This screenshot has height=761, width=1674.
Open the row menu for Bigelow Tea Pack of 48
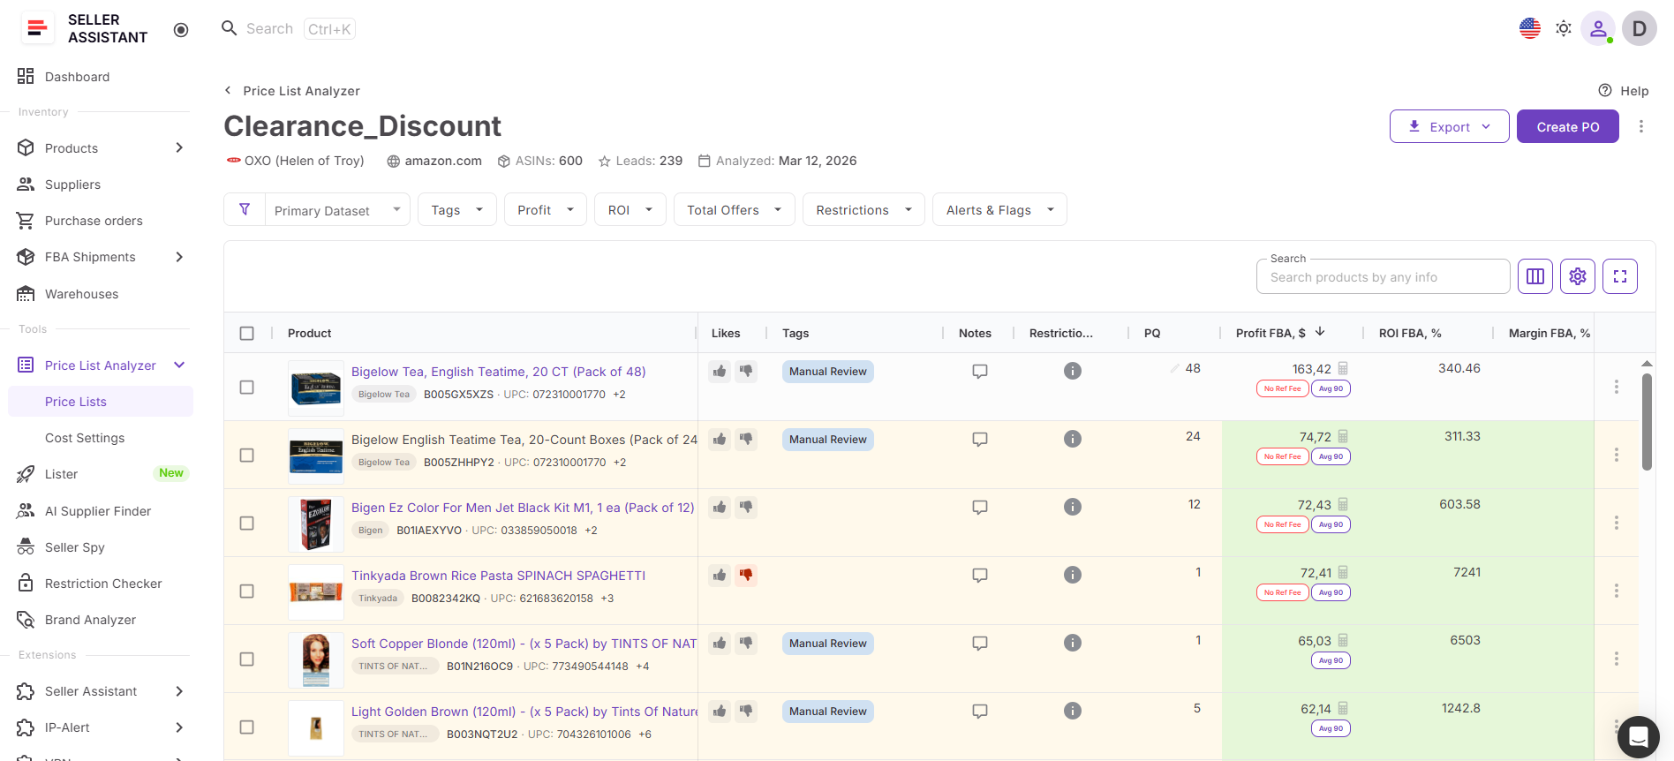tap(1617, 387)
